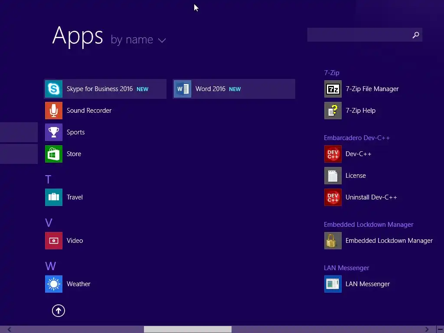Select the V letter group header
This screenshot has height=333, width=444.
point(49,222)
